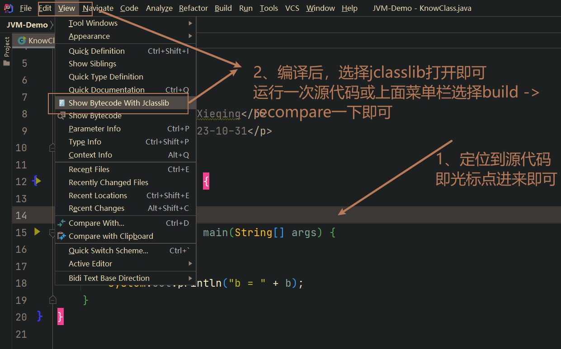Open Recent Changes entry
The height and width of the screenshot is (349, 561).
(x=125, y=208)
